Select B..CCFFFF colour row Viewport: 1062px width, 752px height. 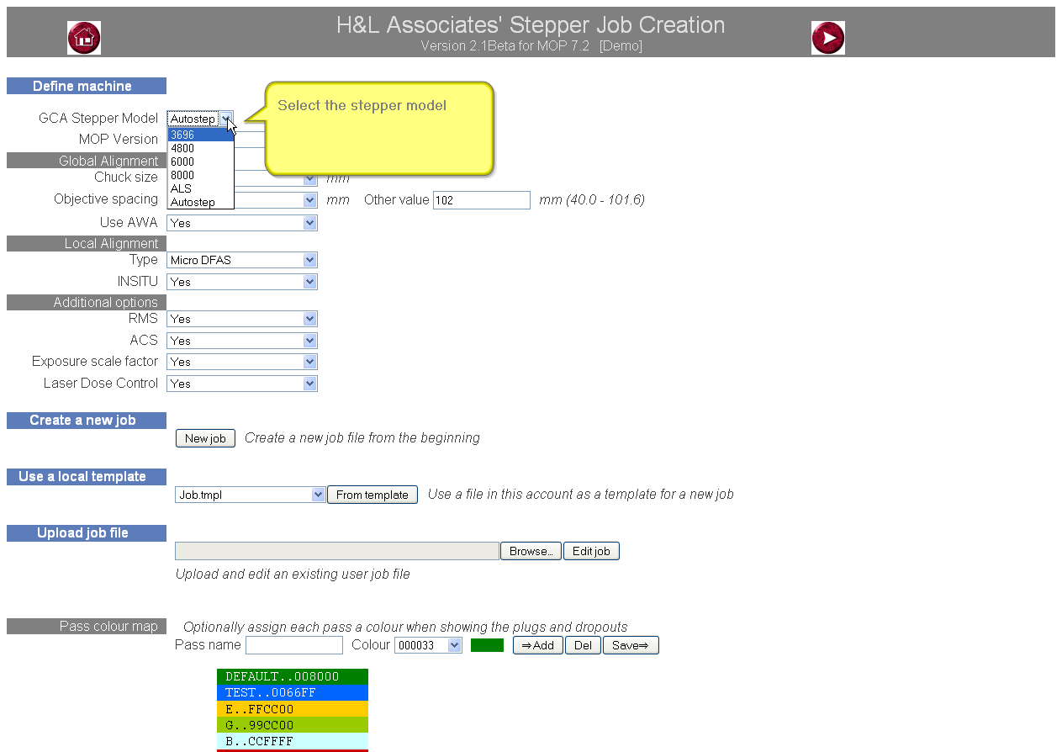[293, 741]
